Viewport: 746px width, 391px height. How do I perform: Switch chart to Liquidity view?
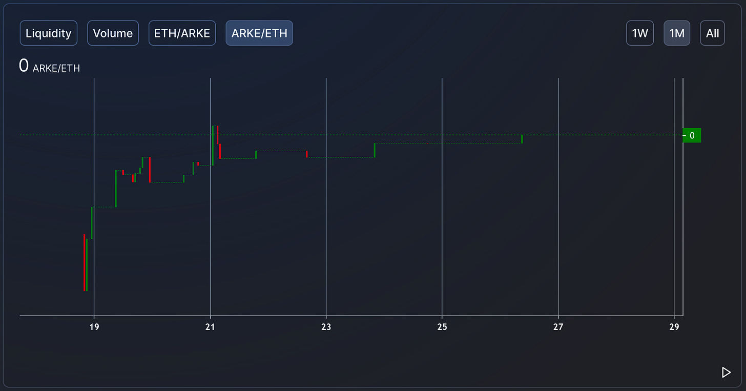click(x=49, y=33)
